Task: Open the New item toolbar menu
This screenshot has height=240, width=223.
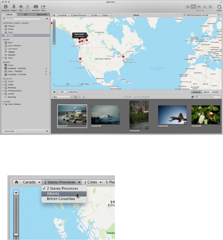Action: pos(21,8)
